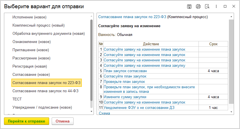
Task: Open 'Измените сумму закупки' link
Action: pos(125,97)
